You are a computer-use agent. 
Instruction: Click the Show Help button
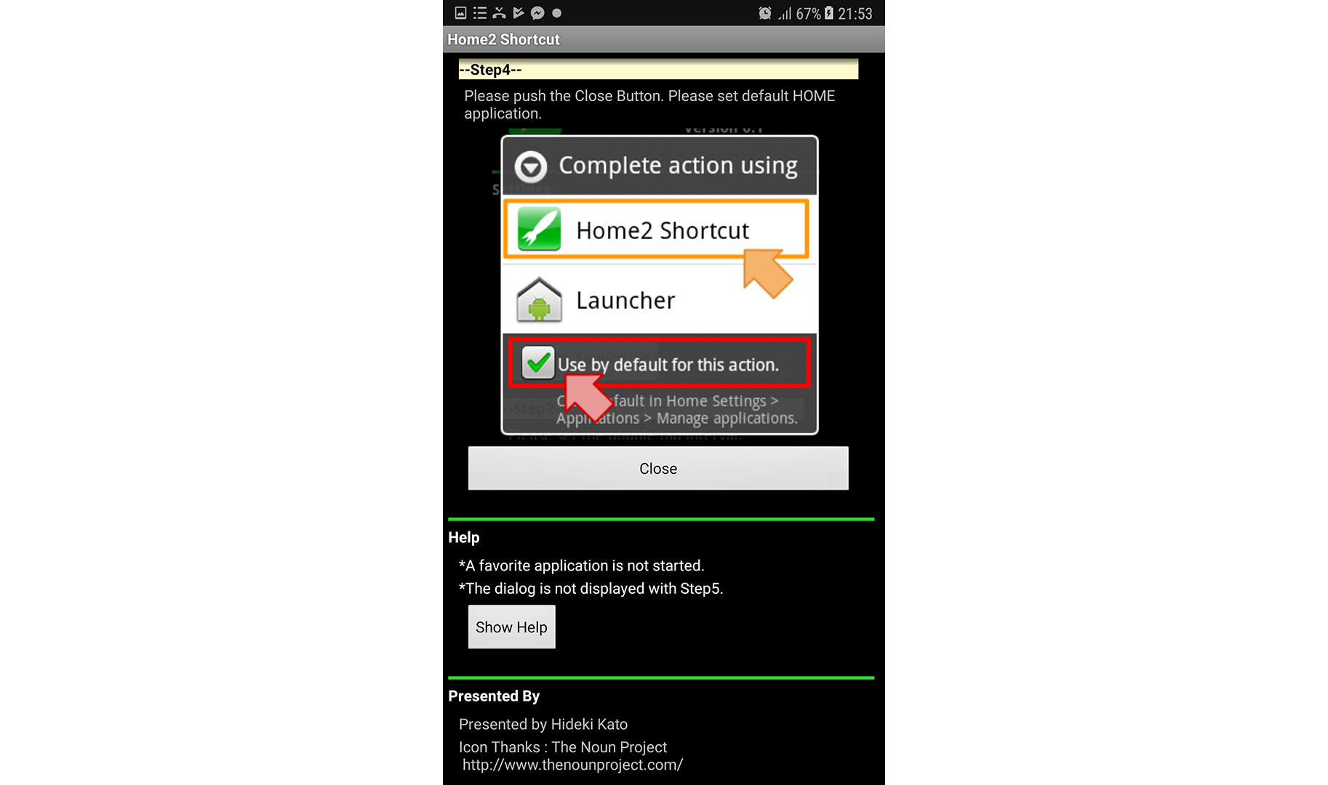pyautogui.click(x=511, y=627)
